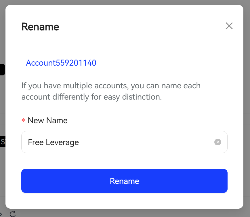The height and width of the screenshot is (217, 250).
Task: Dismiss dialog by clicking the dimmed backdrop above it
Action: click(x=124, y=2)
